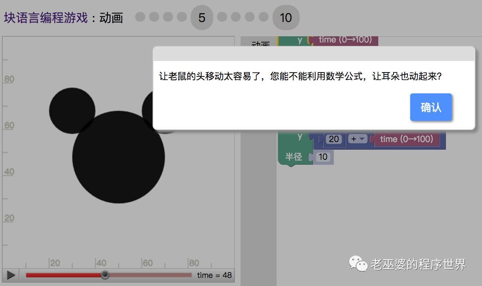Viewport: 482px width, 286px height.
Task: Click the left black ear circle
Action: [x=72, y=110]
